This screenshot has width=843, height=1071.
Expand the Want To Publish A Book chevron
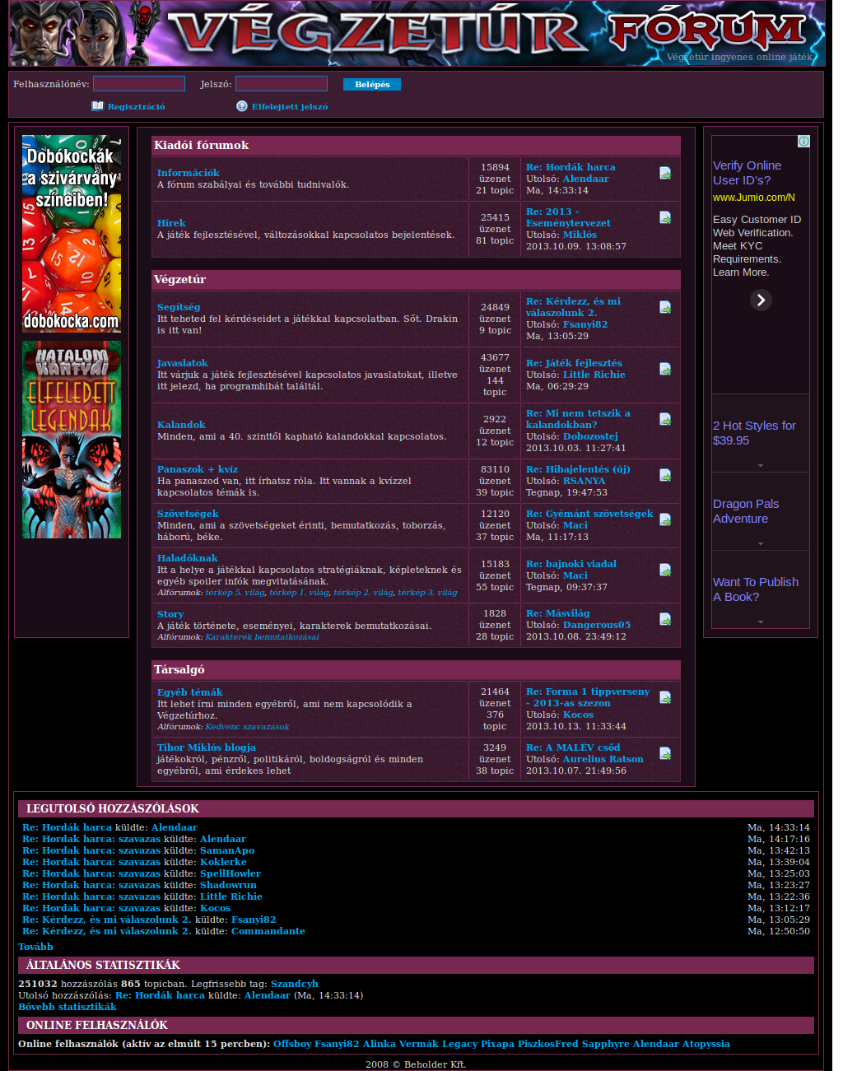pos(759,620)
